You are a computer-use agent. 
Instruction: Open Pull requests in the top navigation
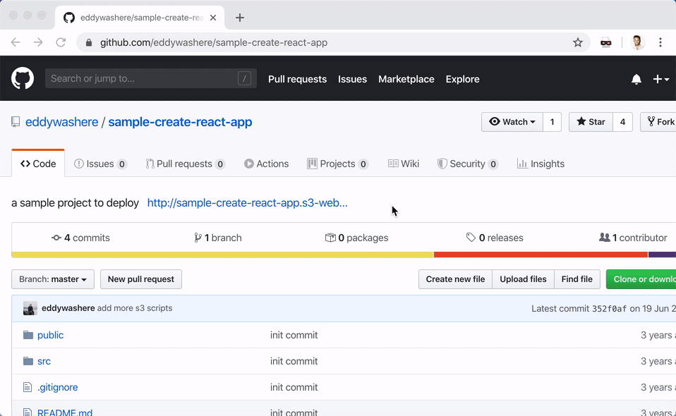(298, 79)
